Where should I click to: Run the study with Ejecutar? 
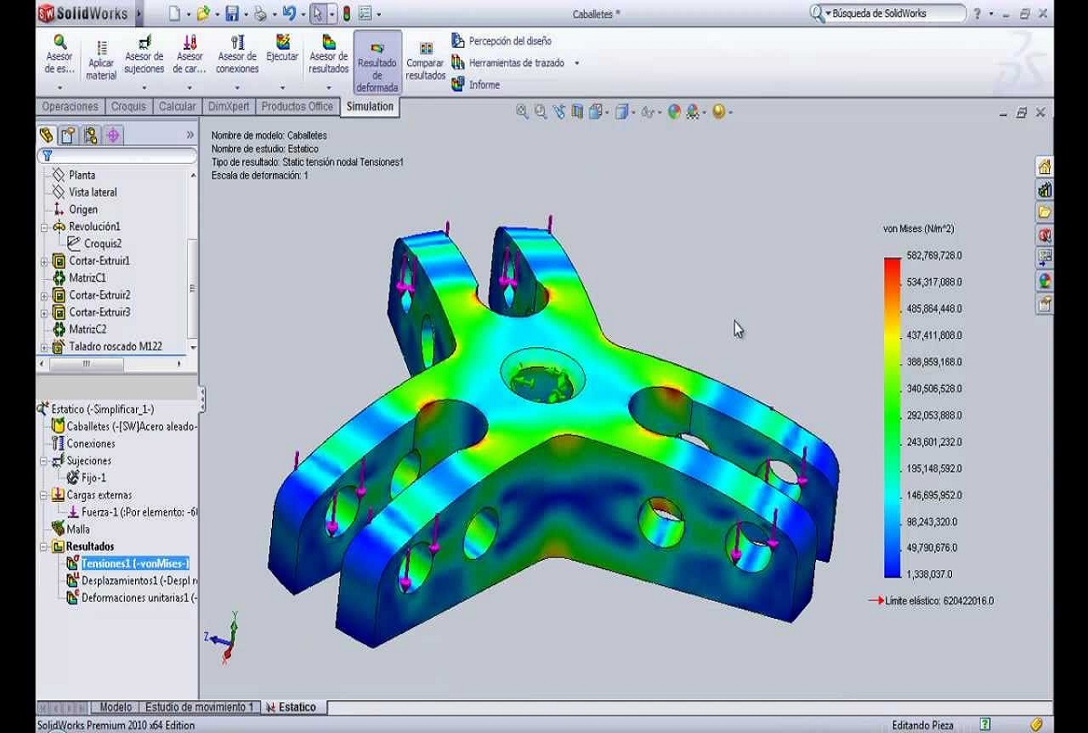pos(283,48)
